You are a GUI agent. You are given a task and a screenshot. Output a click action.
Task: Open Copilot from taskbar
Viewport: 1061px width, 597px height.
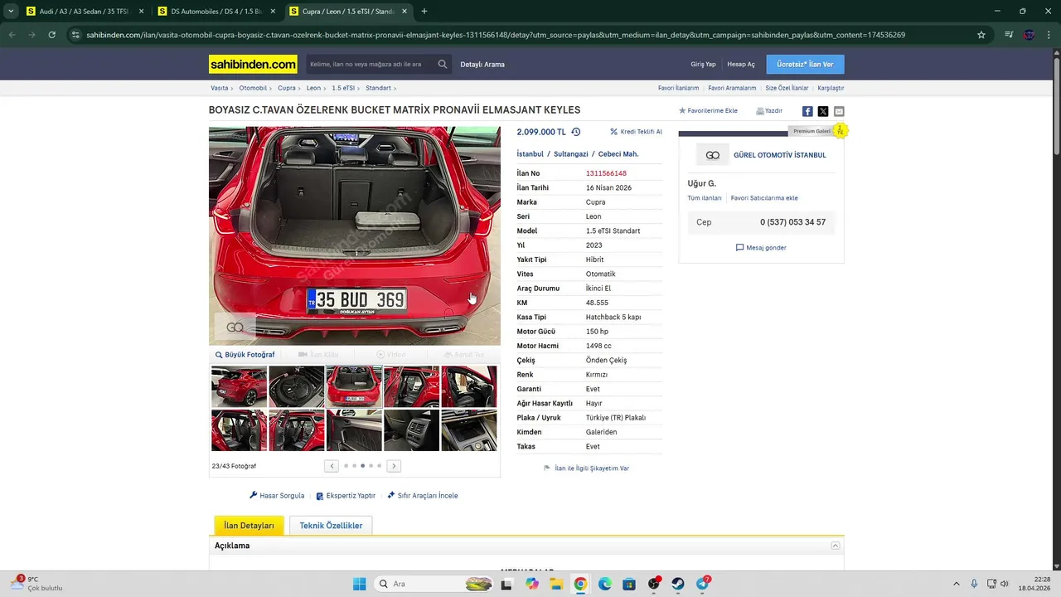coord(532,584)
